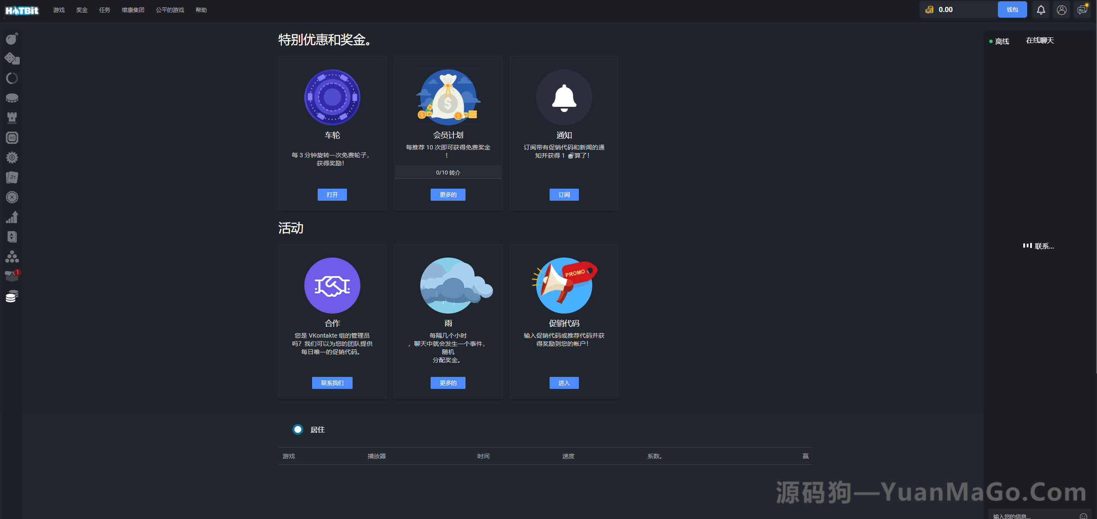Open the Dice game from sidebar

12,58
